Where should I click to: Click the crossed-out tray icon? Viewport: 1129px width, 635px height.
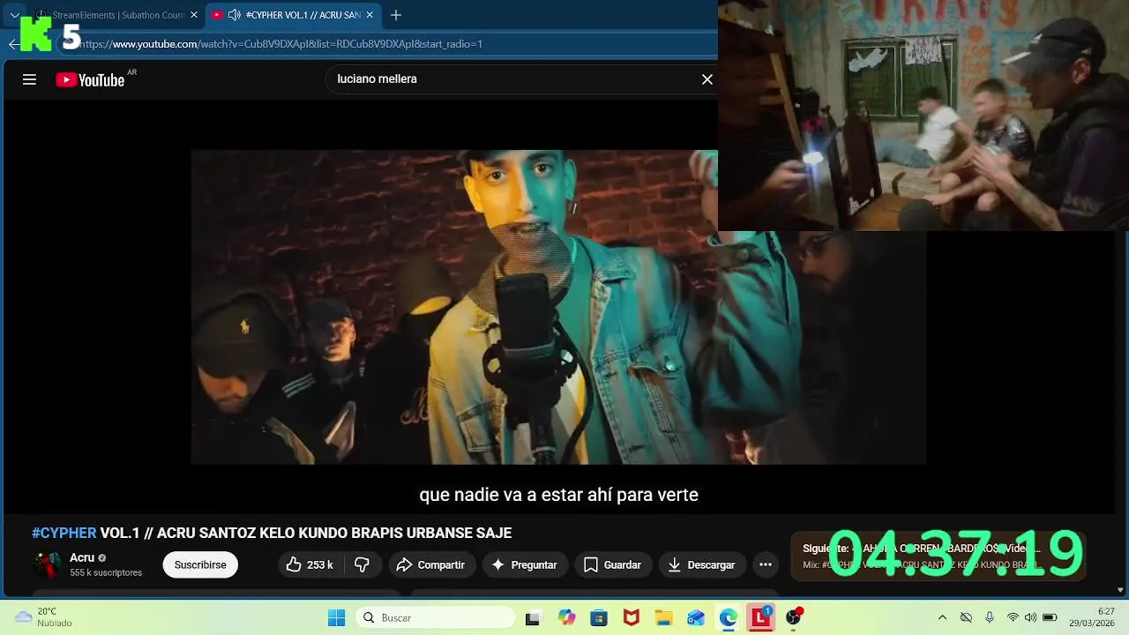[x=966, y=617]
